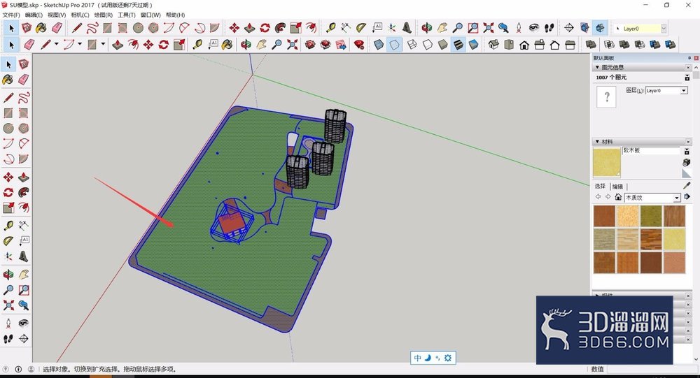Image resolution: width=700 pixels, height=378 pixels.
Task: Click the materials home (In Model) button
Action: tap(618, 197)
